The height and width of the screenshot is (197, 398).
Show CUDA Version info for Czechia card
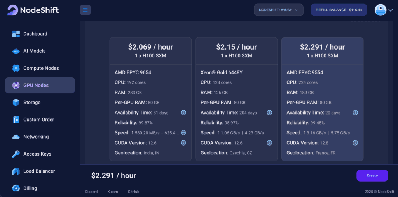tap(270, 143)
